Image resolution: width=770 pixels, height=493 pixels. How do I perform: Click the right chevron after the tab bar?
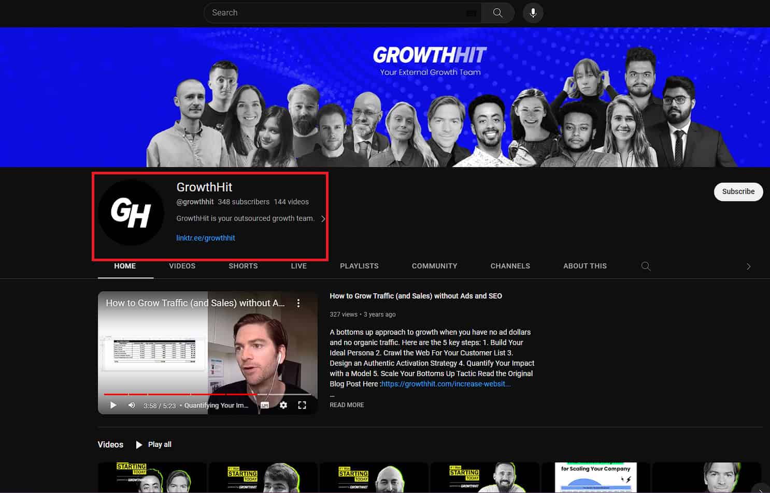click(x=748, y=266)
